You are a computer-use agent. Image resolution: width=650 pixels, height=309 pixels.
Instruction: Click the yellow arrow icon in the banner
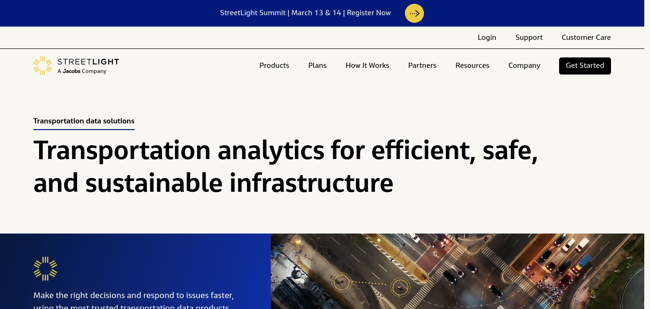414,13
